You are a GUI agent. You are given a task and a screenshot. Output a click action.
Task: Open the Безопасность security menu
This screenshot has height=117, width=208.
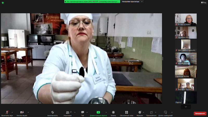coord(53,114)
